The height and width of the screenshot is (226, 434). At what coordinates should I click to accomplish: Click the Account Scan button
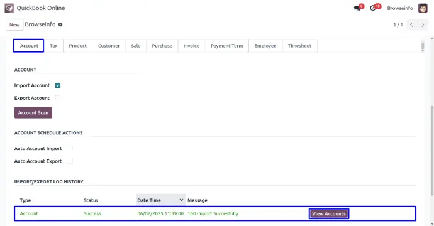pyautogui.click(x=33, y=113)
